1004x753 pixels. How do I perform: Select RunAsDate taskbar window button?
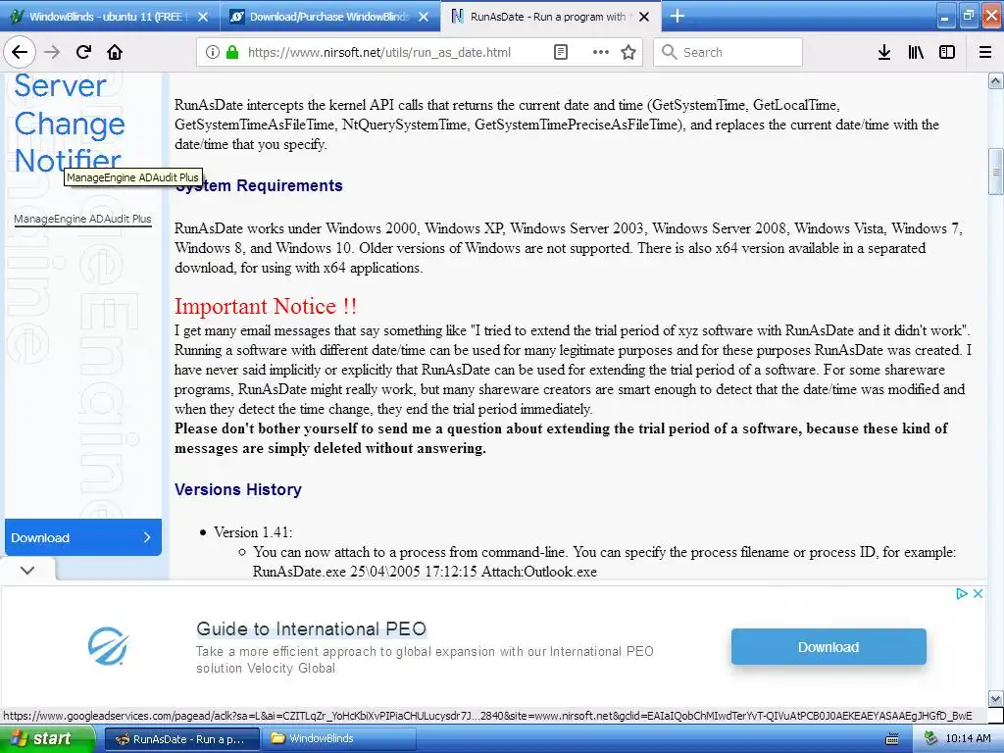pos(182,739)
